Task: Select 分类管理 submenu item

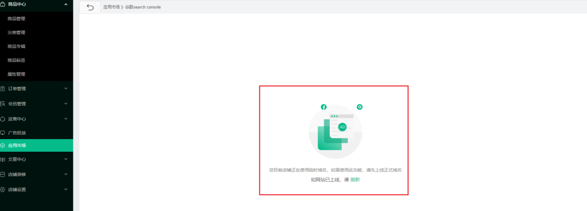Action: click(17, 32)
